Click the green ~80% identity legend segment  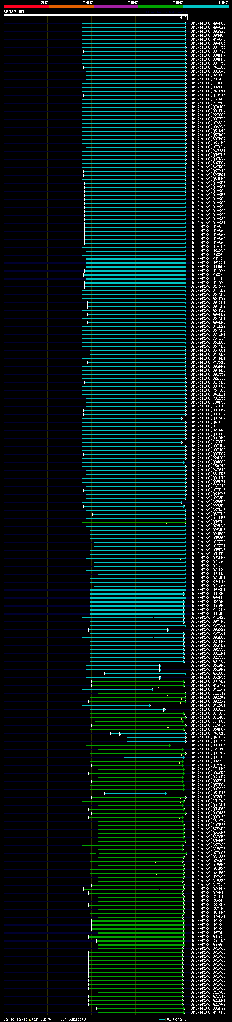click(161, 7)
